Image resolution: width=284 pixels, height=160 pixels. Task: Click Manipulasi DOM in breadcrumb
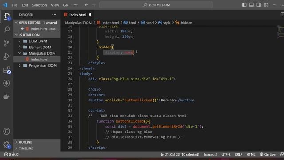(78, 23)
